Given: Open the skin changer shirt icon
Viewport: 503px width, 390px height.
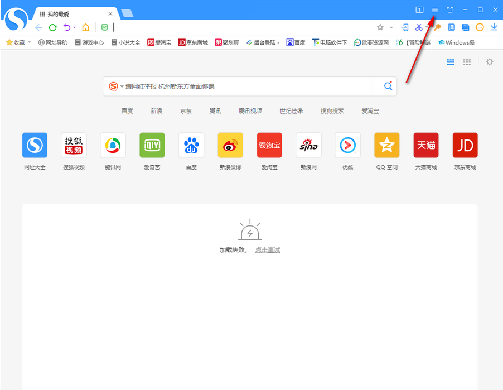Looking at the screenshot, I should click(x=450, y=10).
